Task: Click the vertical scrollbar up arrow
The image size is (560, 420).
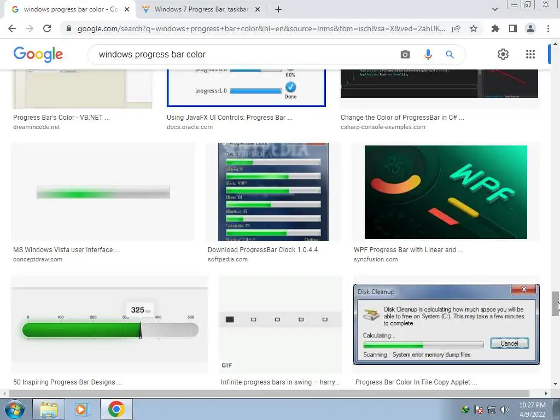Action: tap(556, 44)
